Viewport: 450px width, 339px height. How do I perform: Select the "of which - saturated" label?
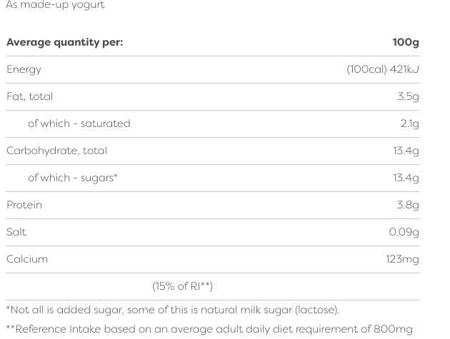pyautogui.click(x=79, y=123)
